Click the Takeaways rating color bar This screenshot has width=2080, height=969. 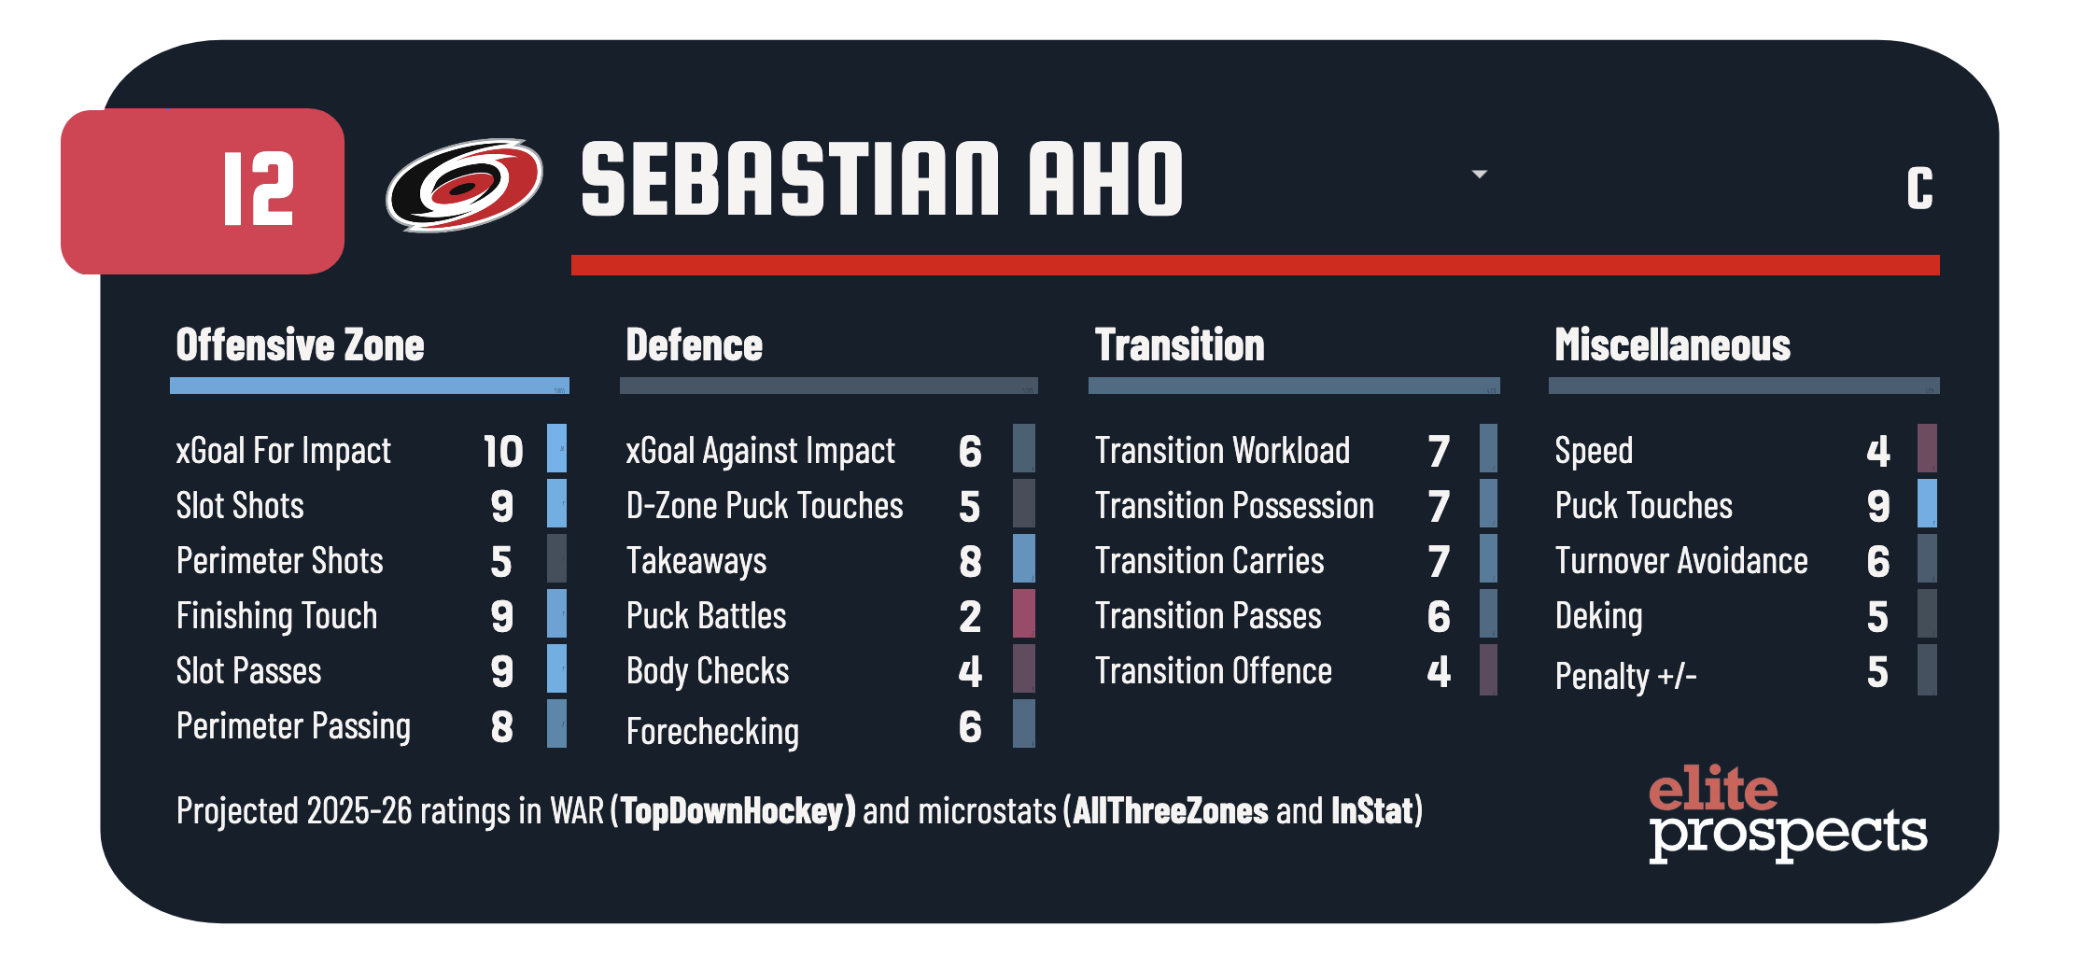click(1024, 558)
